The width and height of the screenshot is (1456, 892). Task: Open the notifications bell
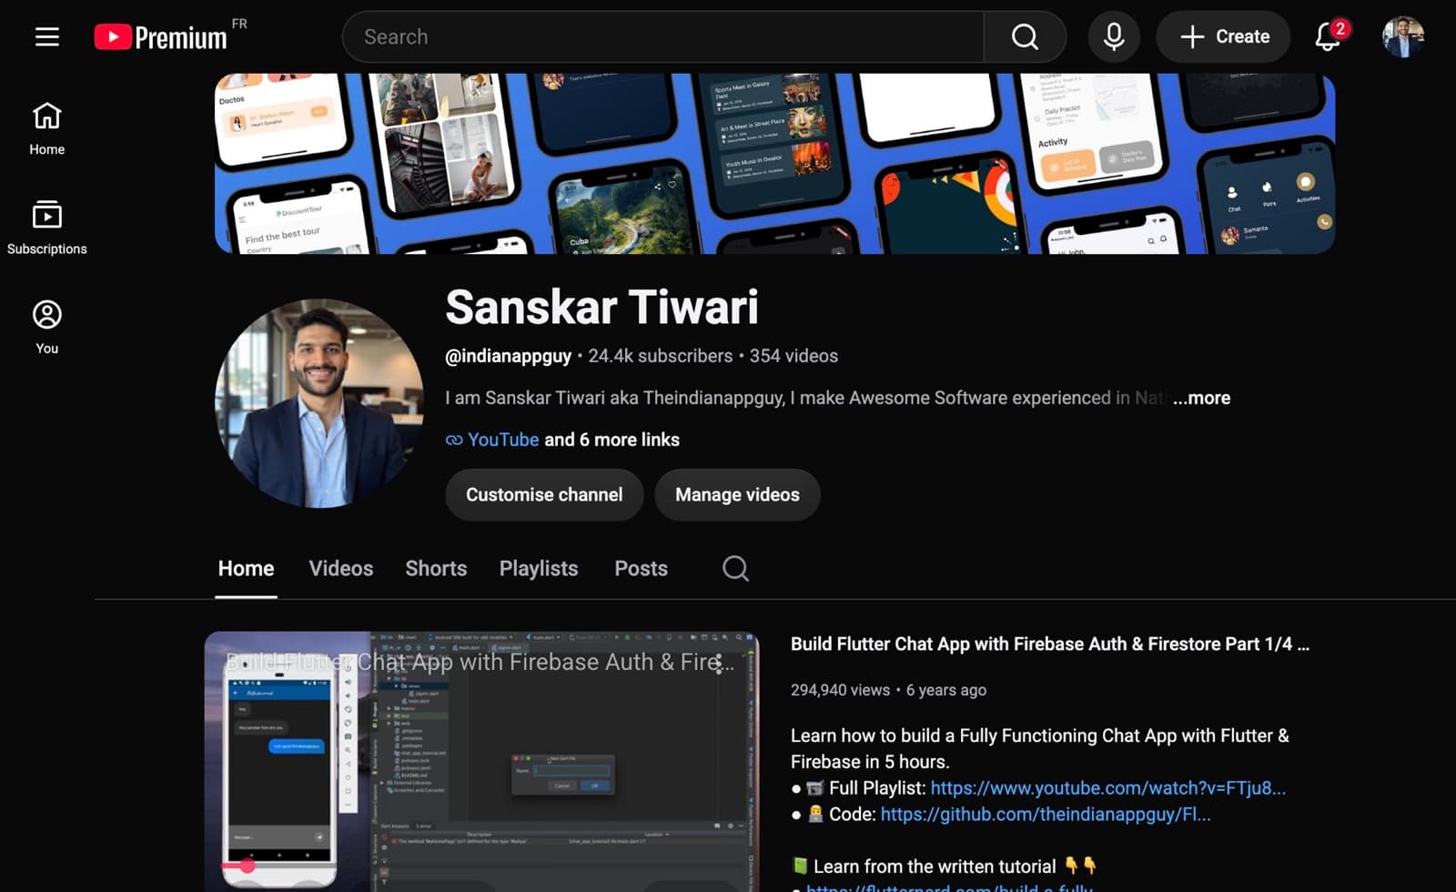pos(1328,36)
